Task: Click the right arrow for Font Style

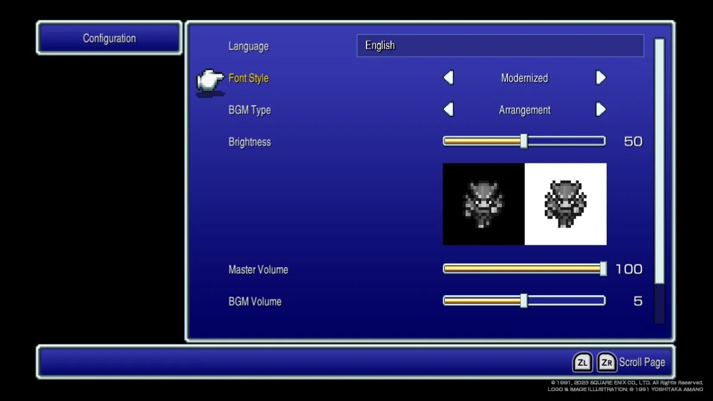Action: 601,78
